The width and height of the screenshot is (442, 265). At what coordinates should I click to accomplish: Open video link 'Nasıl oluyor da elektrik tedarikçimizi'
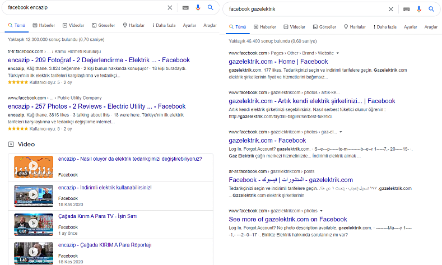[130, 159]
